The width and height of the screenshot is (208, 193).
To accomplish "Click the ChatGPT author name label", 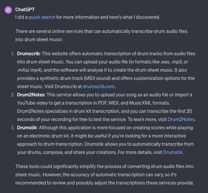I will pyautogui.click(x=25, y=10).
